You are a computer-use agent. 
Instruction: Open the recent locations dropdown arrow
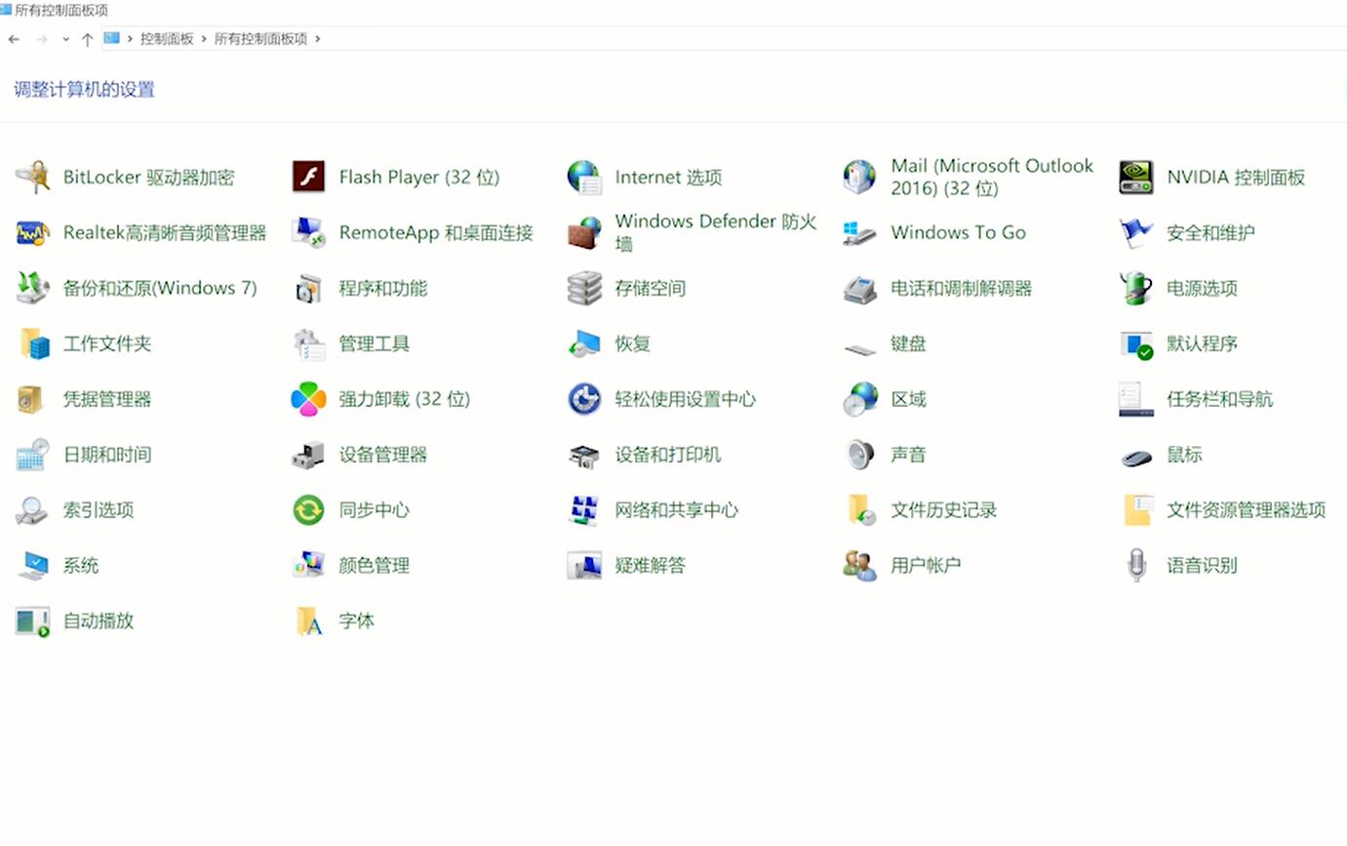pyautogui.click(x=64, y=39)
